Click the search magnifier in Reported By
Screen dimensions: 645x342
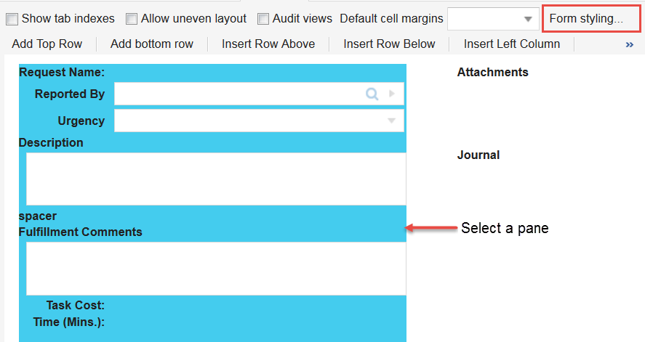coord(372,94)
